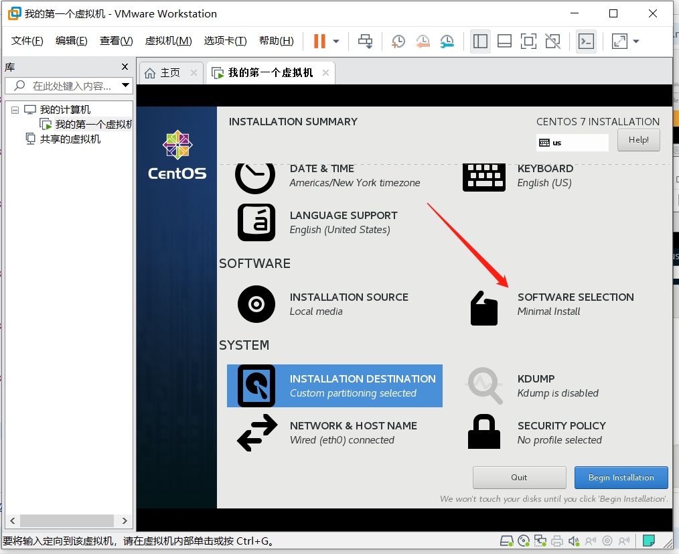679x554 pixels.
Task: Click 'Minimal Install' text
Action: click(x=548, y=311)
